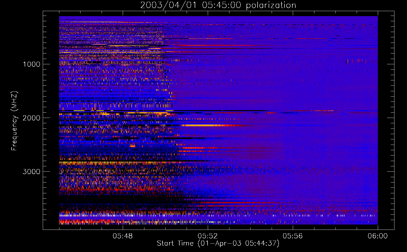
Task: Click the '05:52' time axis label
Action: point(208,236)
